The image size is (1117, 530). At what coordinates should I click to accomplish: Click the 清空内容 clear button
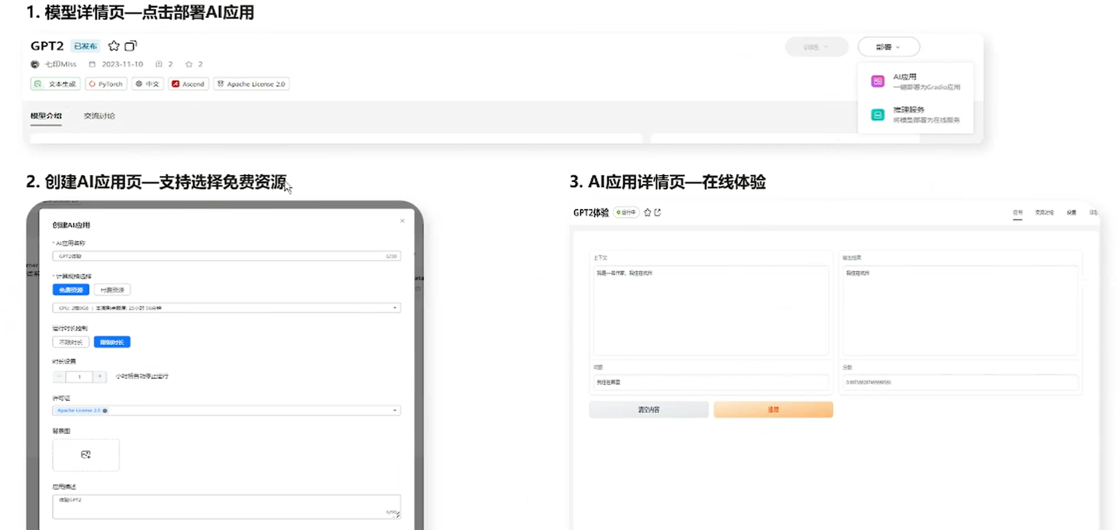648,409
